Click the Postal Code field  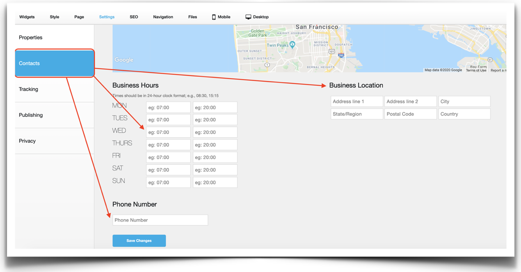point(410,114)
